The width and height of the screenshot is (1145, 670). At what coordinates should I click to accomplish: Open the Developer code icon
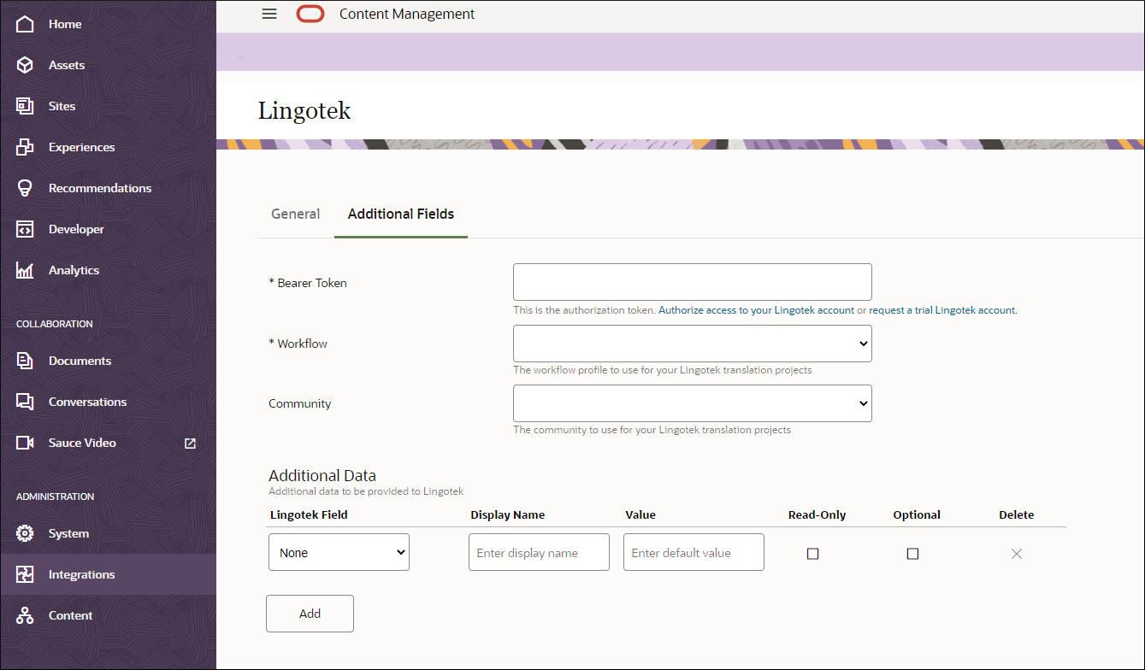(25, 229)
